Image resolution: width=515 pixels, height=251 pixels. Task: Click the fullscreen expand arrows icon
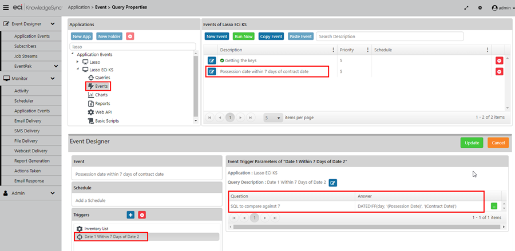(x=466, y=8)
